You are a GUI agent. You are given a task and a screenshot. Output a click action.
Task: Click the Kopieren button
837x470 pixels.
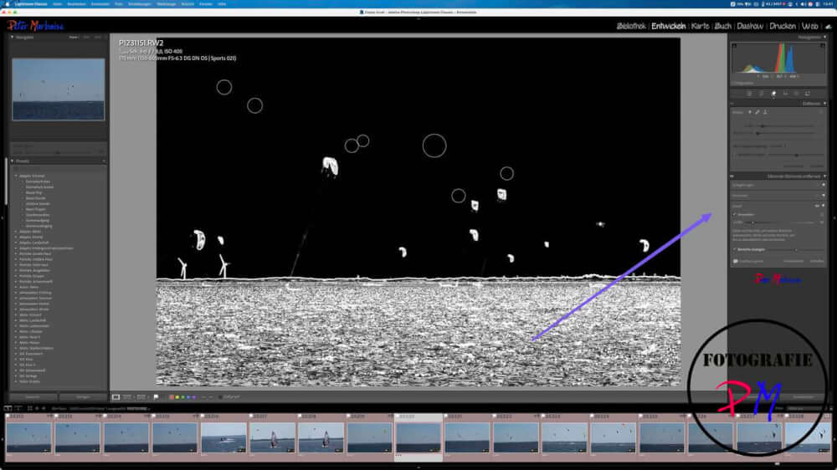(x=32, y=397)
